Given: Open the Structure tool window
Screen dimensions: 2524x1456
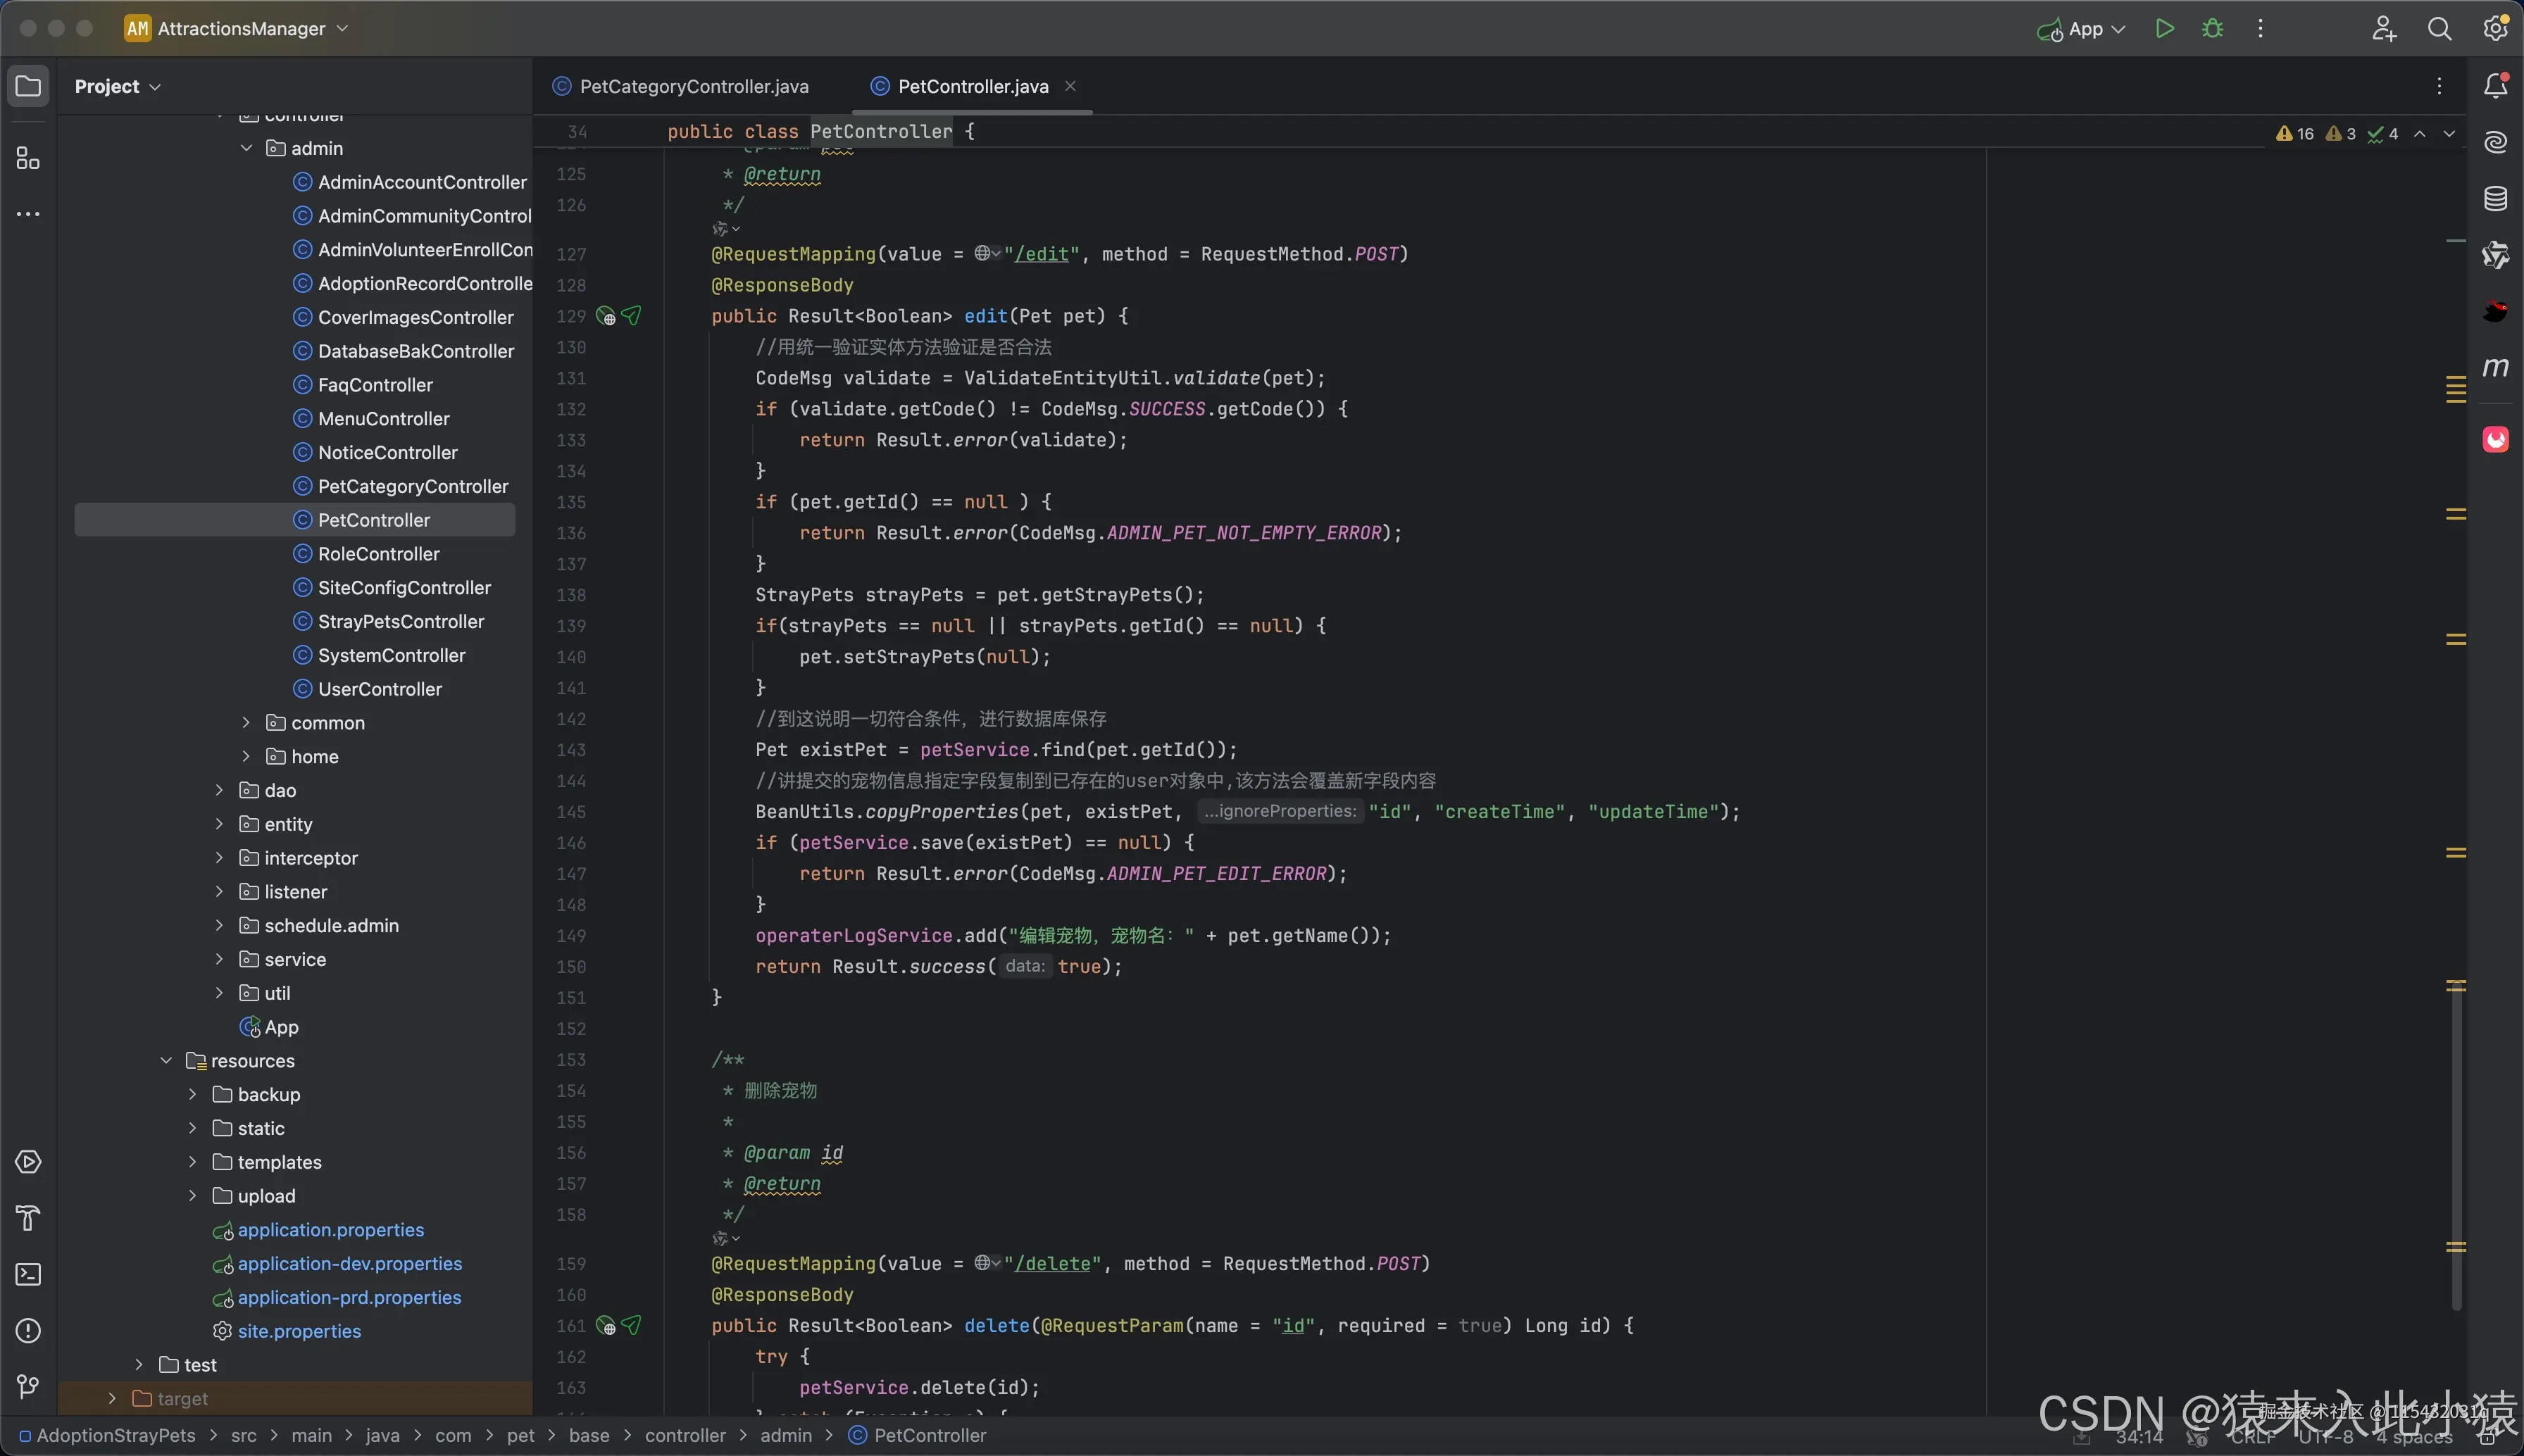Looking at the screenshot, I should [28, 158].
